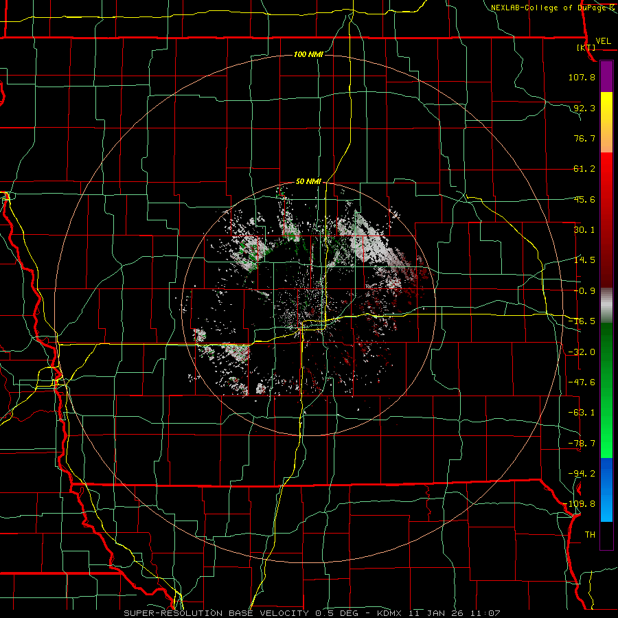Click the 61.2 velocity scale value
The image size is (618, 618).
coord(584,169)
